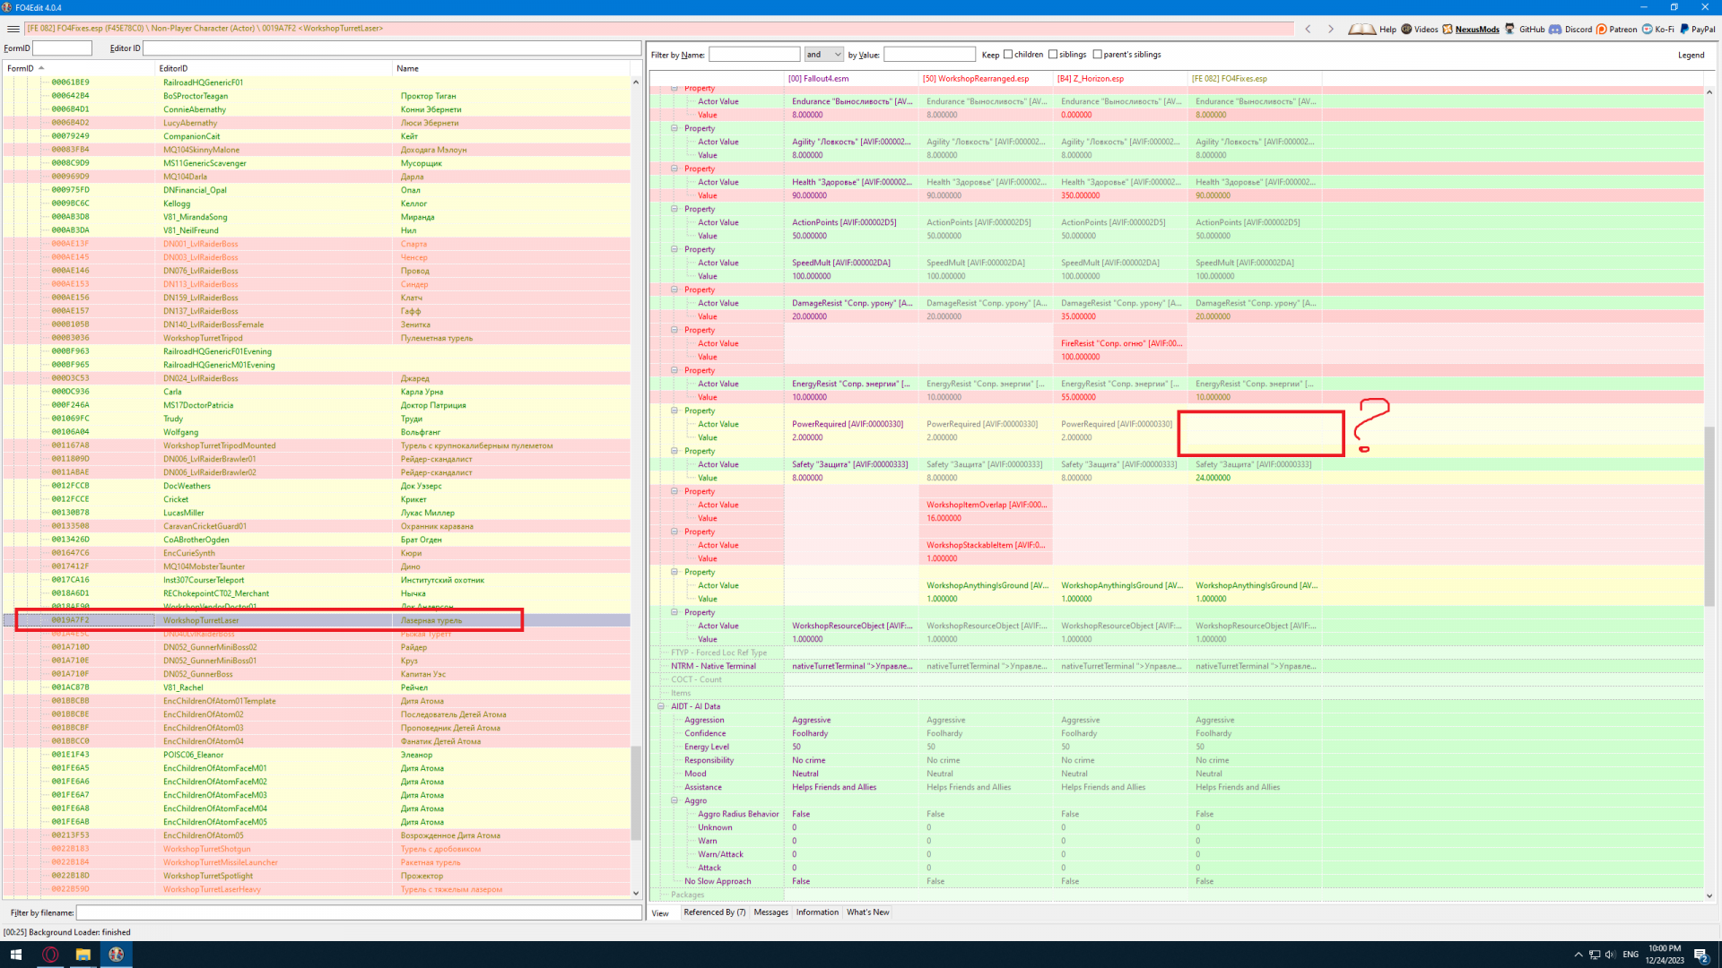Open the GitHub link icon
The width and height of the screenshot is (1722, 968).
(1510, 29)
